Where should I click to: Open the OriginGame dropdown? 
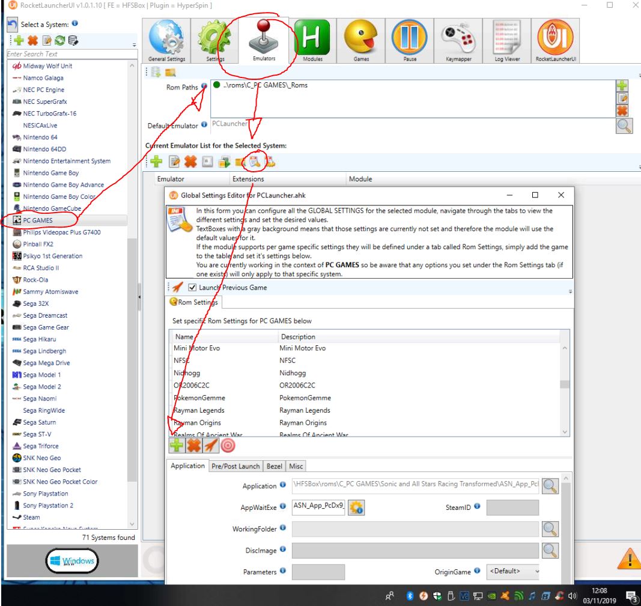514,571
